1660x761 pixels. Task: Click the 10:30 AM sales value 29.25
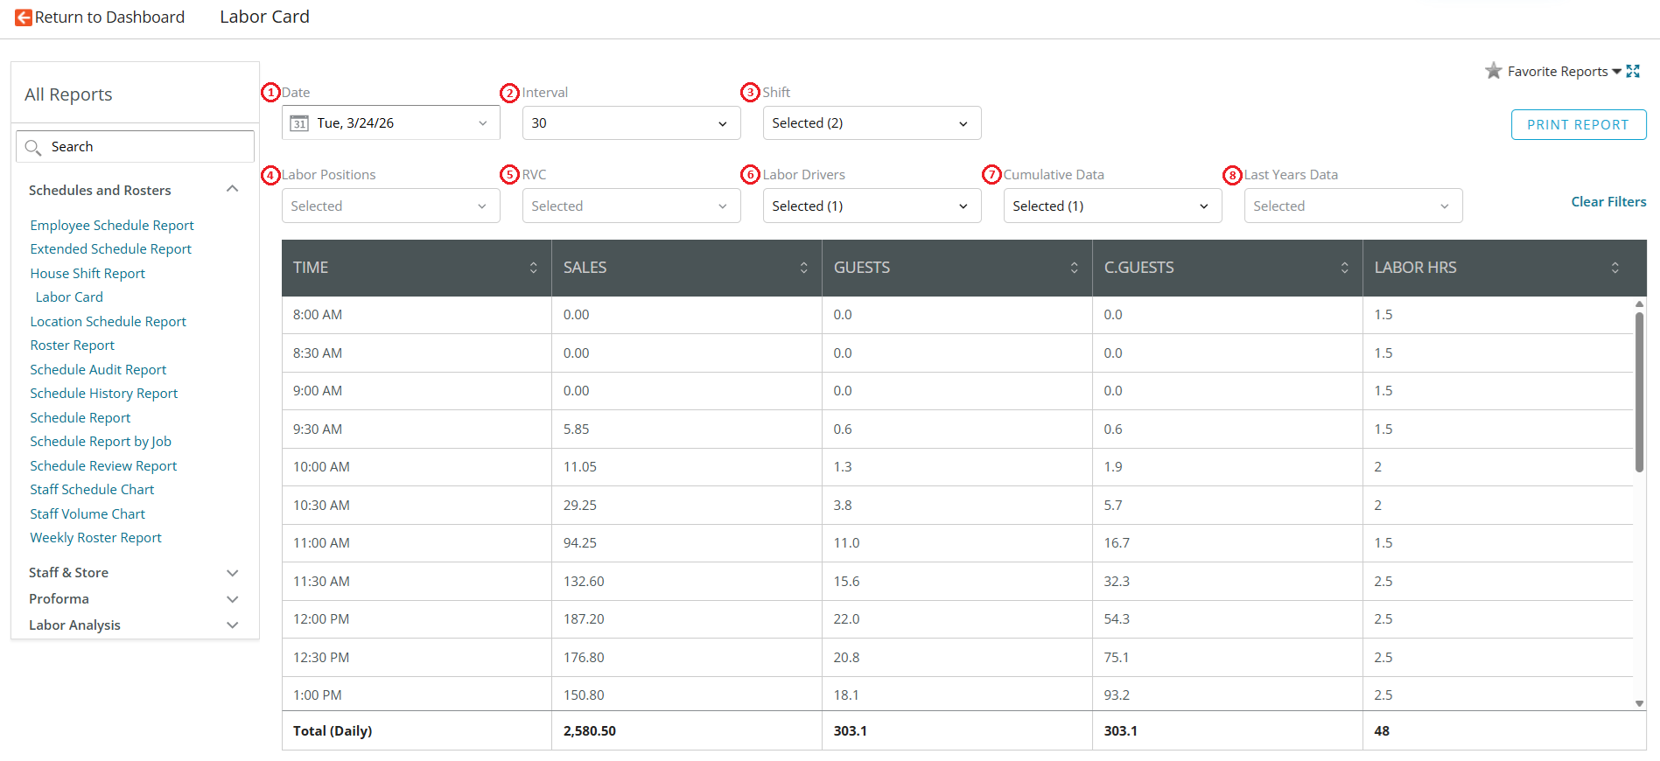580,506
